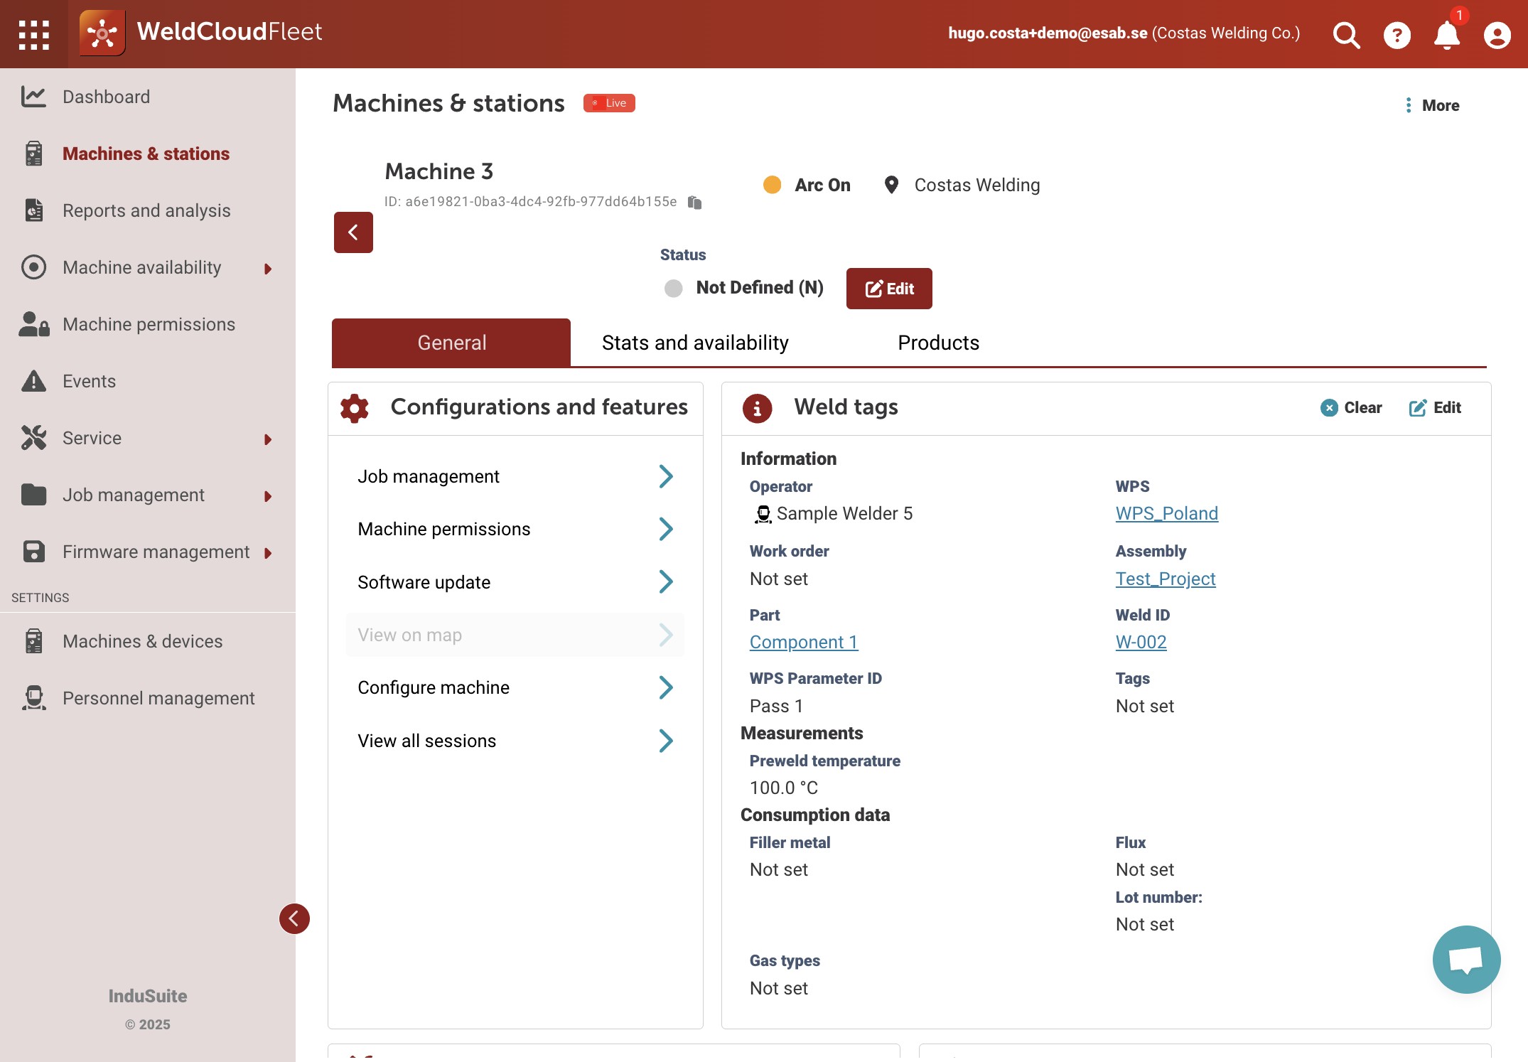Open Machine permissions in sidebar
The width and height of the screenshot is (1528, 1062).
(x=148, y=324)
